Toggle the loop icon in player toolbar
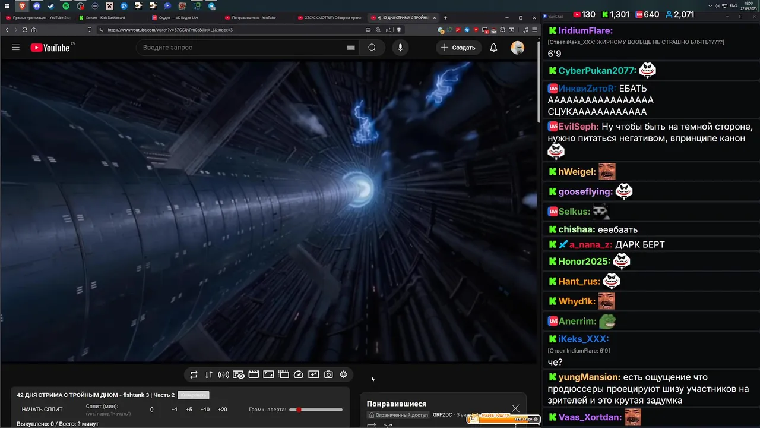The height and width of the screenshot is (428, 760). pyautogui.click(x=194, y=374)
